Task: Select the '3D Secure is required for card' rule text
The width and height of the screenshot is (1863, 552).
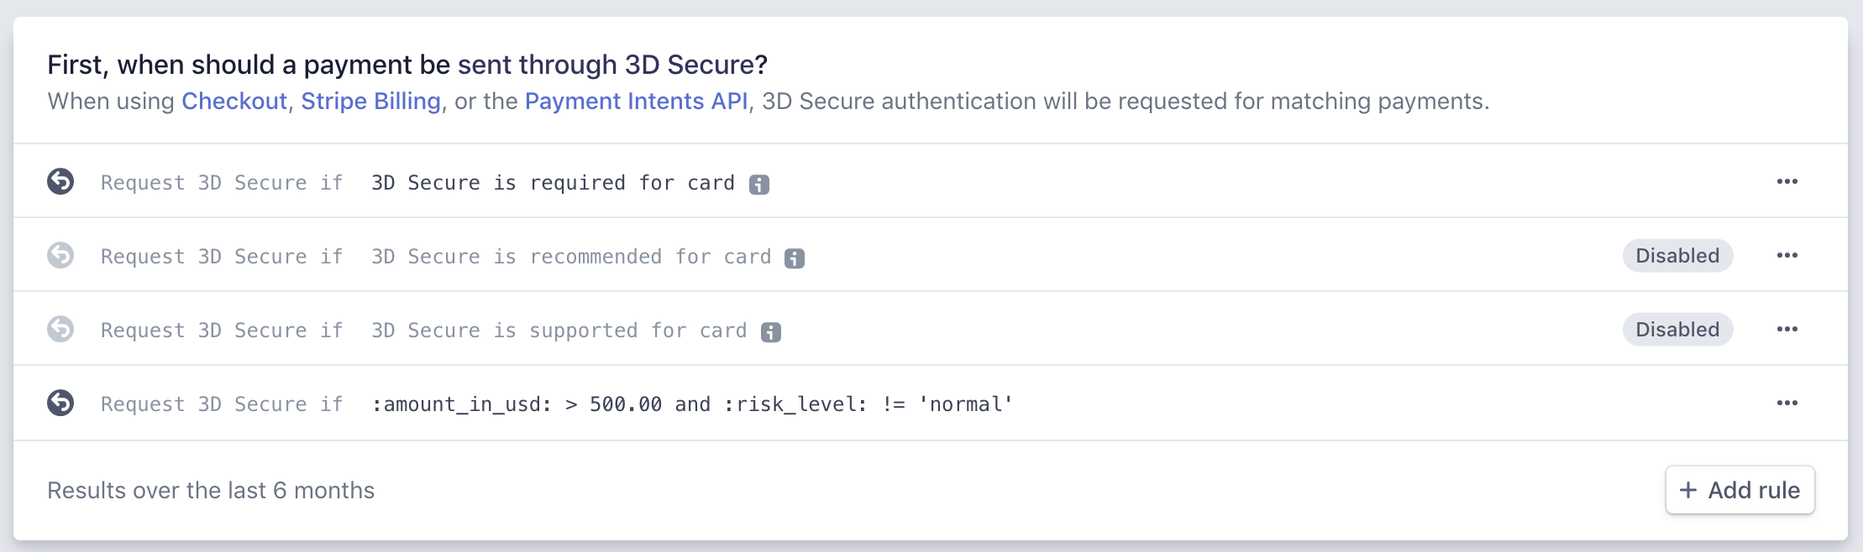Action: 553,183
